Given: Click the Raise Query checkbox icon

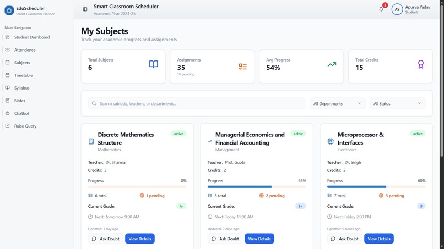Looking at the screenshot, I should [7, 126].
